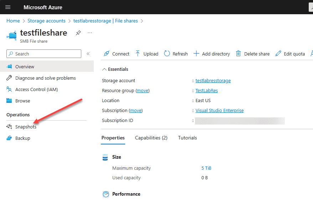Open the hamburger portal menu
The image size is (313, 201).
[8, 7]
